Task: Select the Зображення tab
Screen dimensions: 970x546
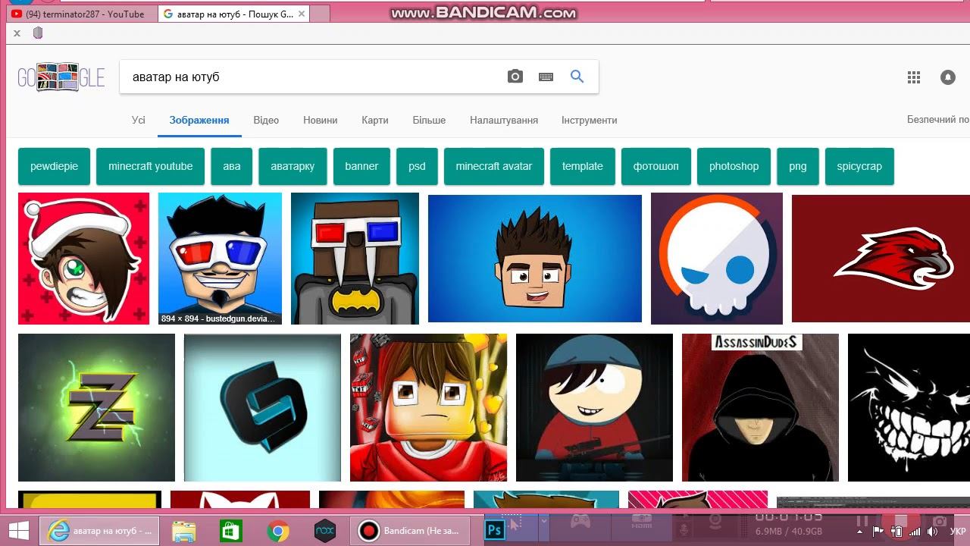Action: [x=199, y=120]
